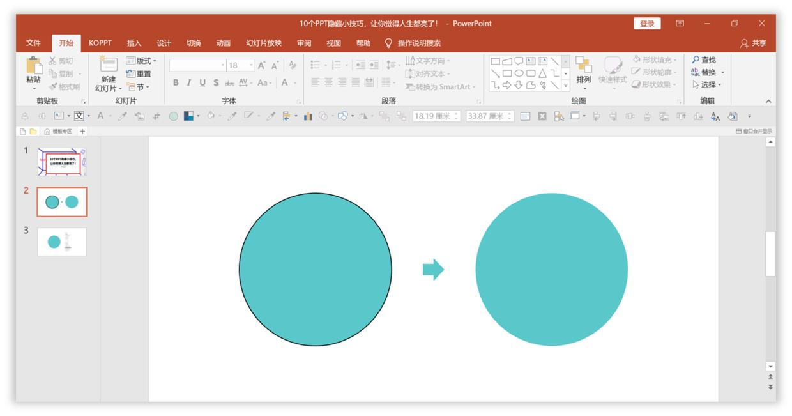The height and width of the screenshot is (416, 792).
Task: Click the Share (共享) button
Action: [x=754, y=43]
